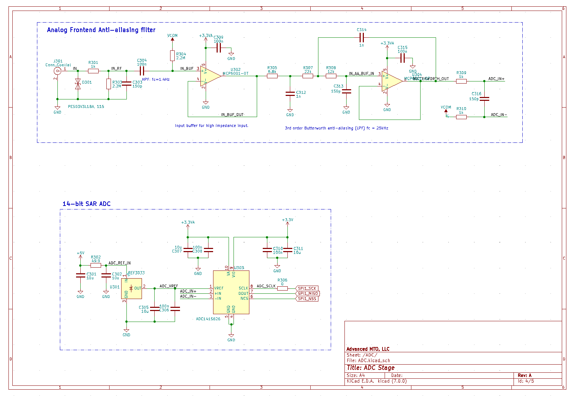Screen dimensions: 572x396
Task: Select capacitor C308 100n
Action: (x=208, y=250)
